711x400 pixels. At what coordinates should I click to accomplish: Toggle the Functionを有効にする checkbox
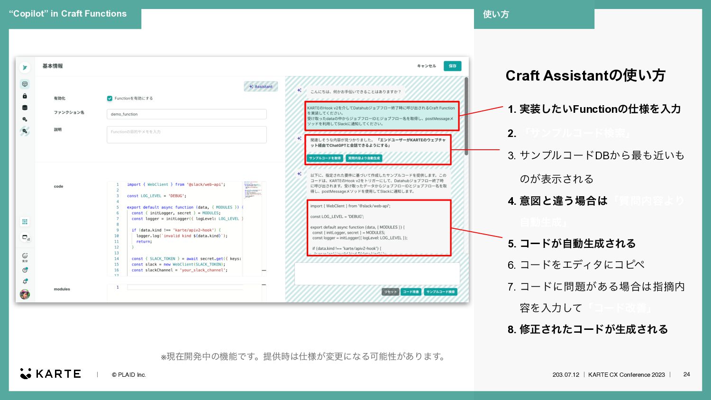[109, 99]
